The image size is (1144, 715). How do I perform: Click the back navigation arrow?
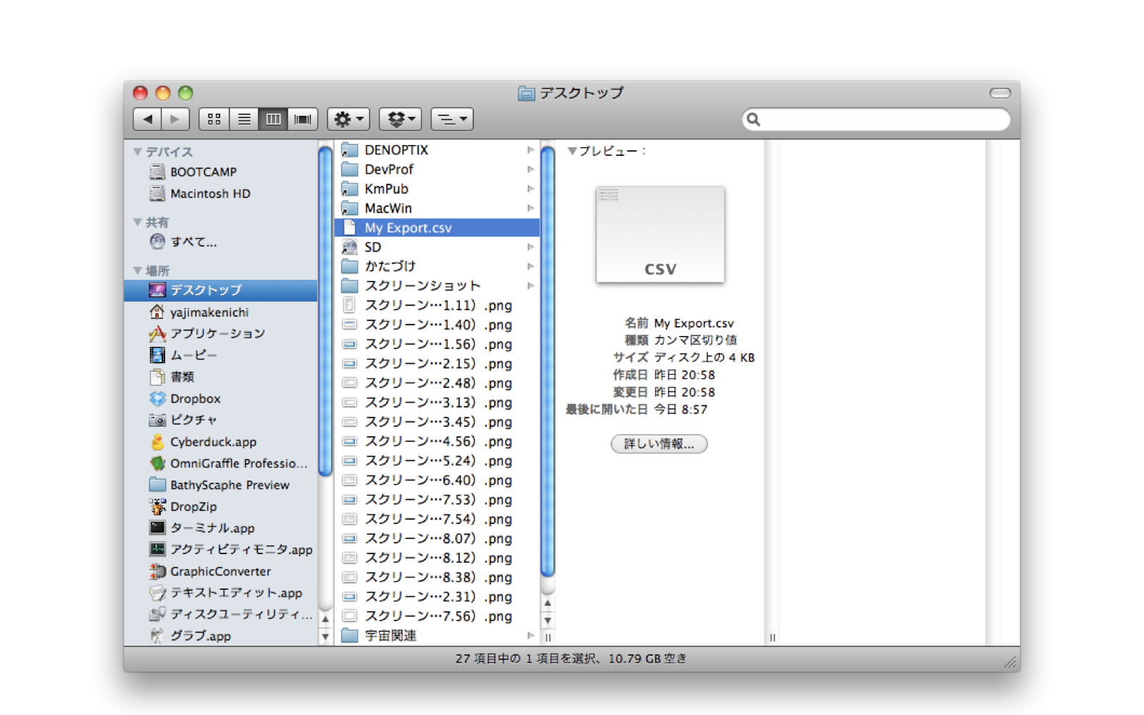(147, 119)
